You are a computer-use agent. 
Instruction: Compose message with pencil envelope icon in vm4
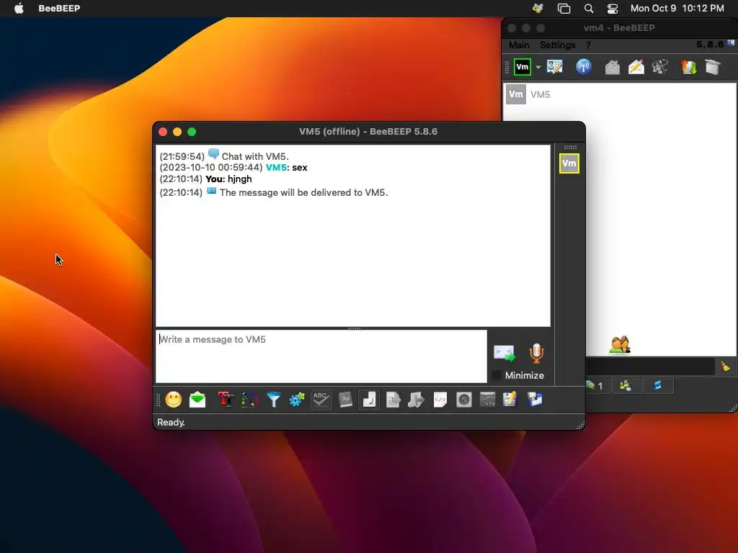click(x=636, y=67)
